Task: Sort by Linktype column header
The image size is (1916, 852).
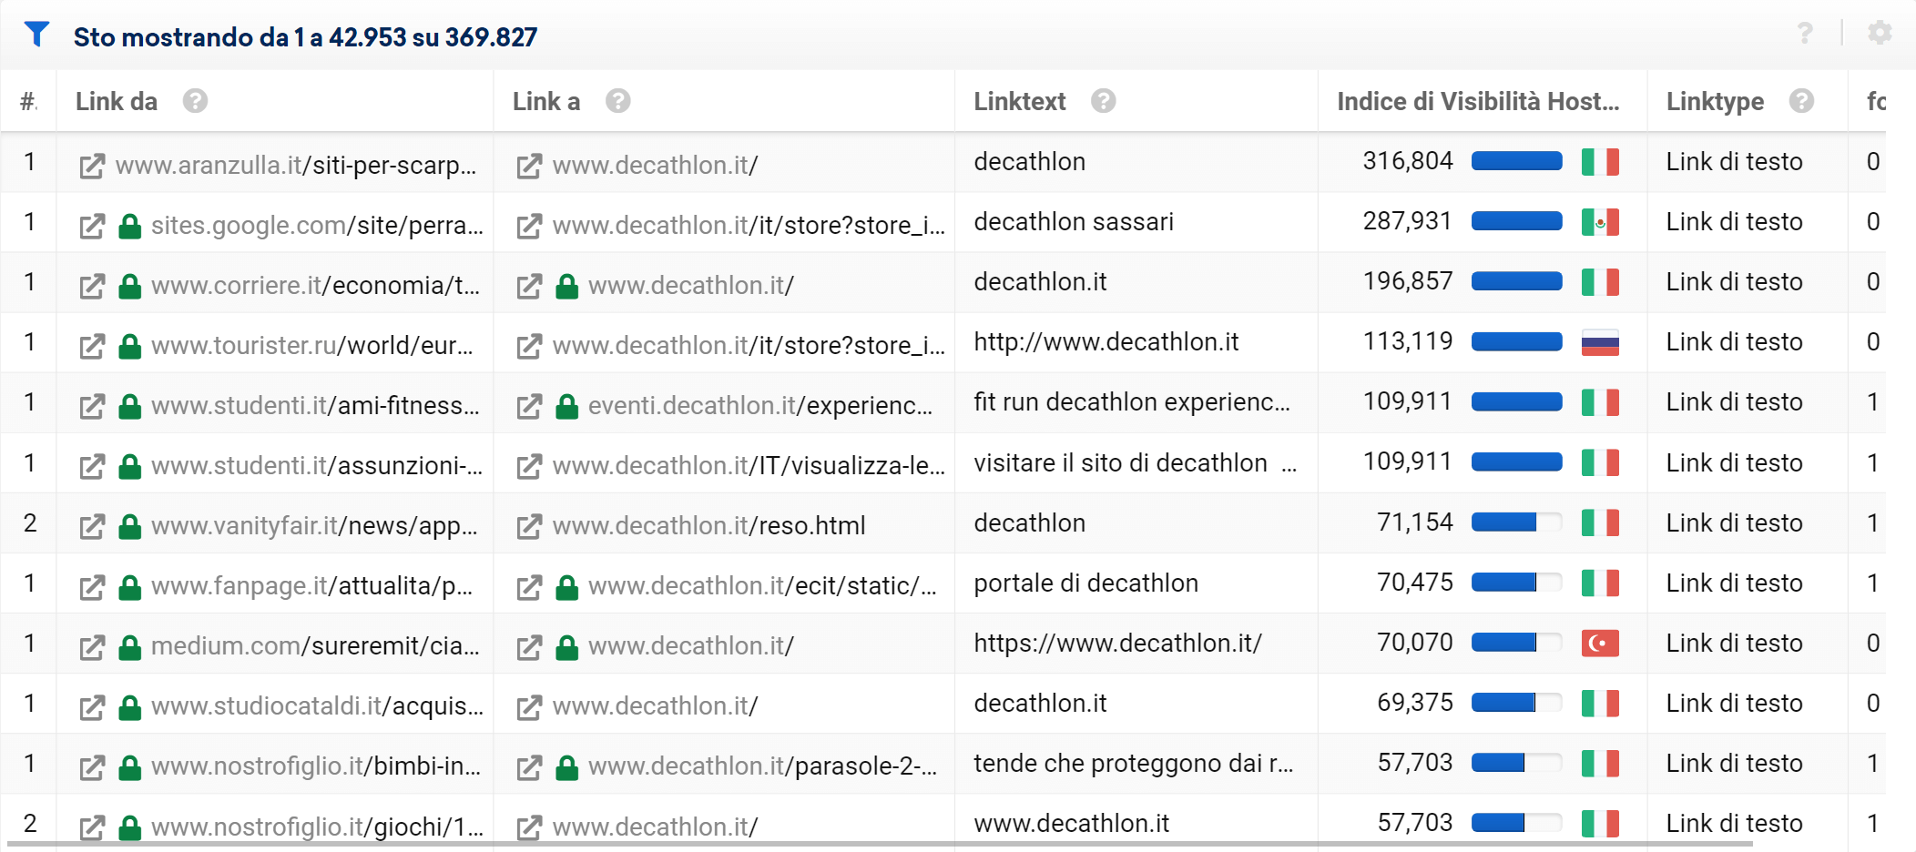Action: coord(1715,101)
